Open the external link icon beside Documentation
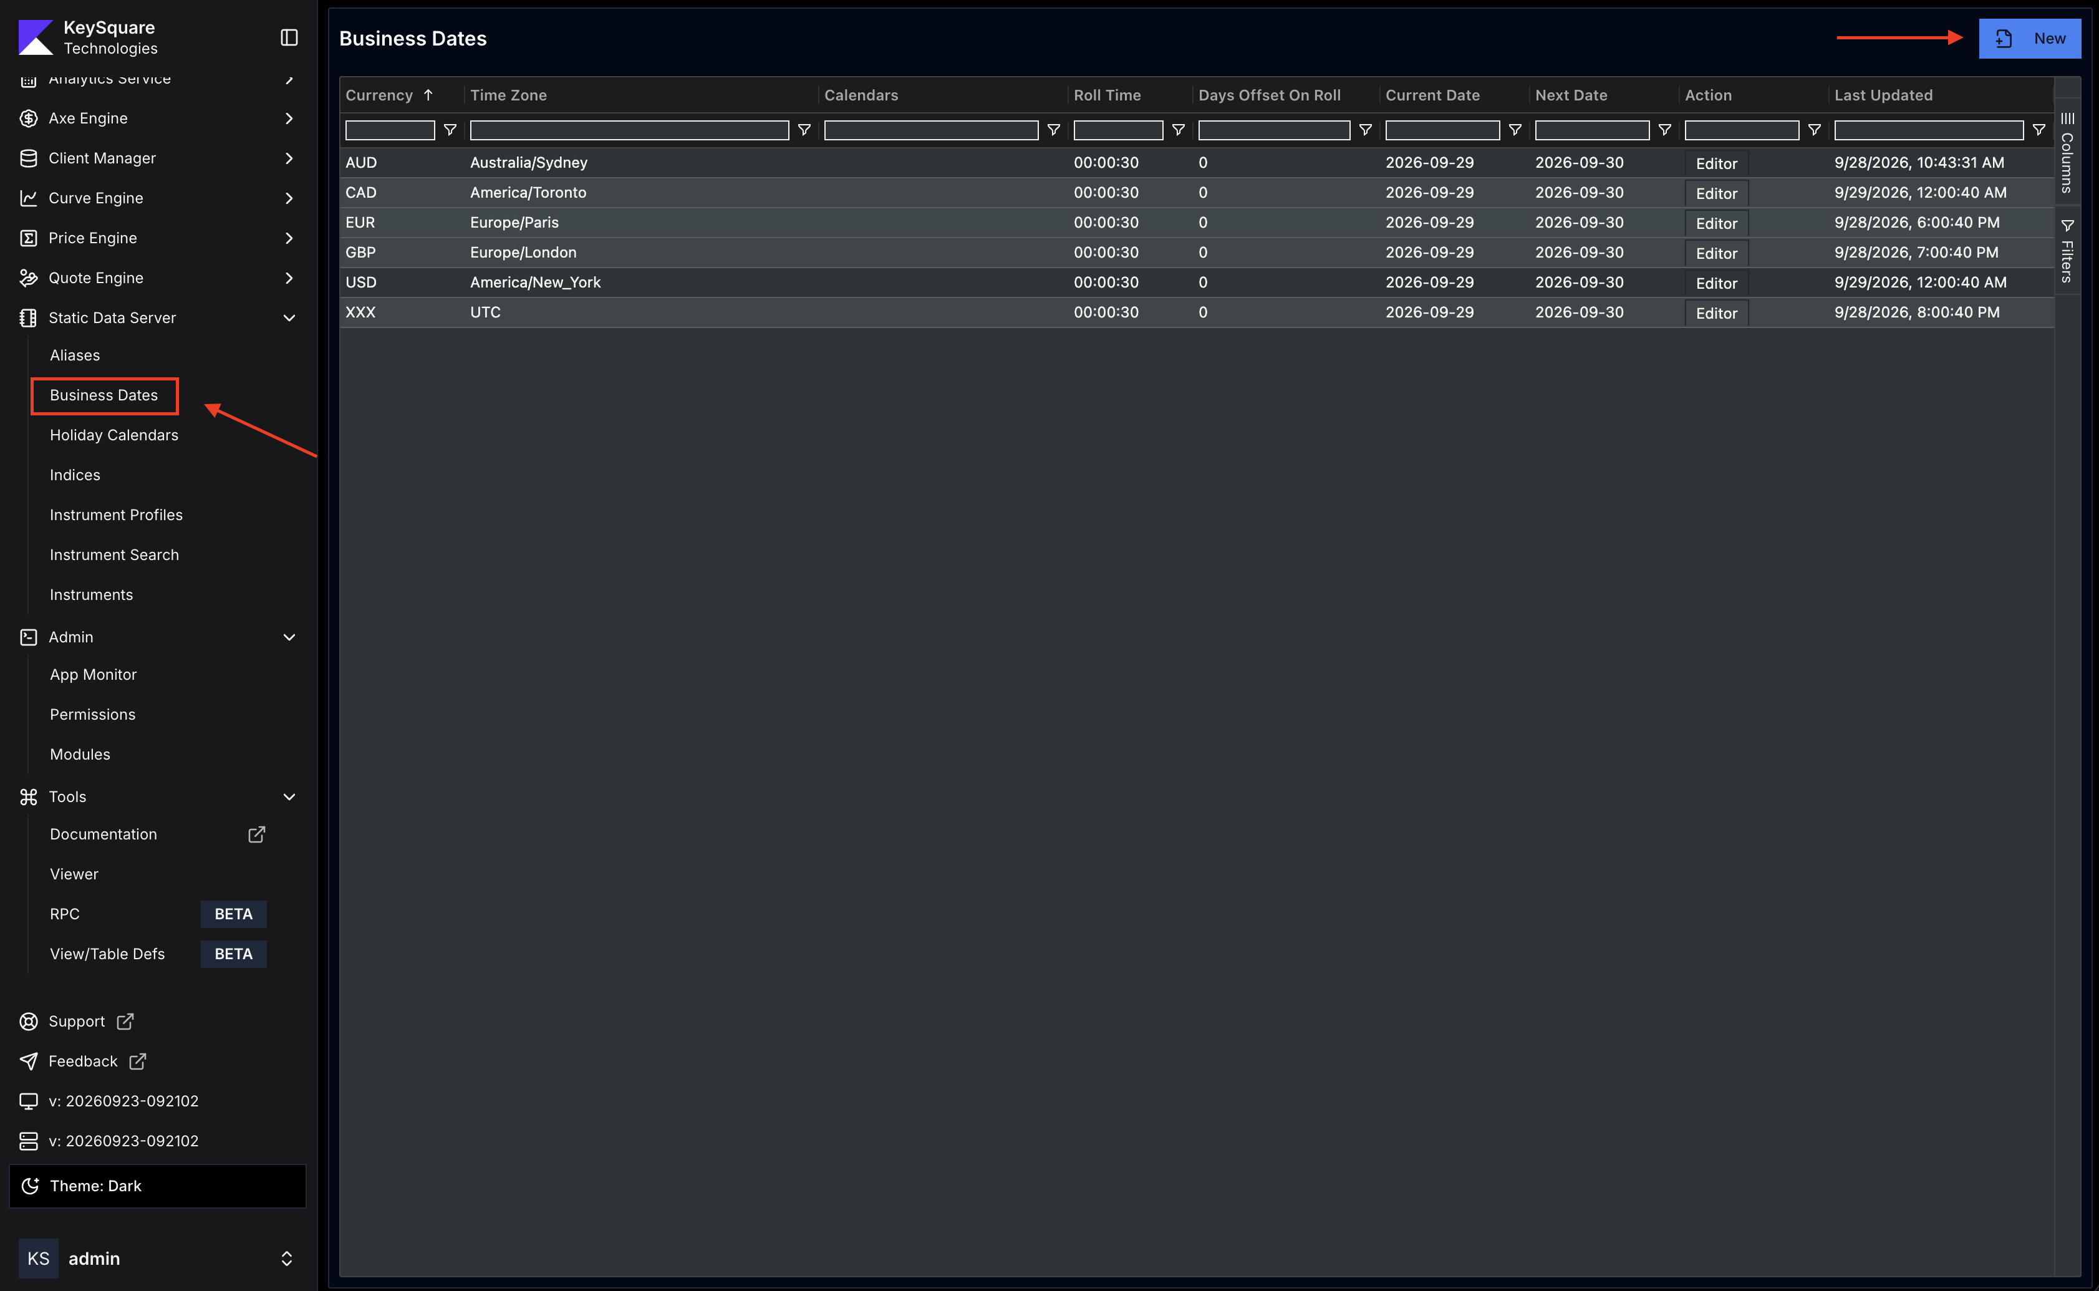This screenshot has height=1291, width=2099. (256, 834)
